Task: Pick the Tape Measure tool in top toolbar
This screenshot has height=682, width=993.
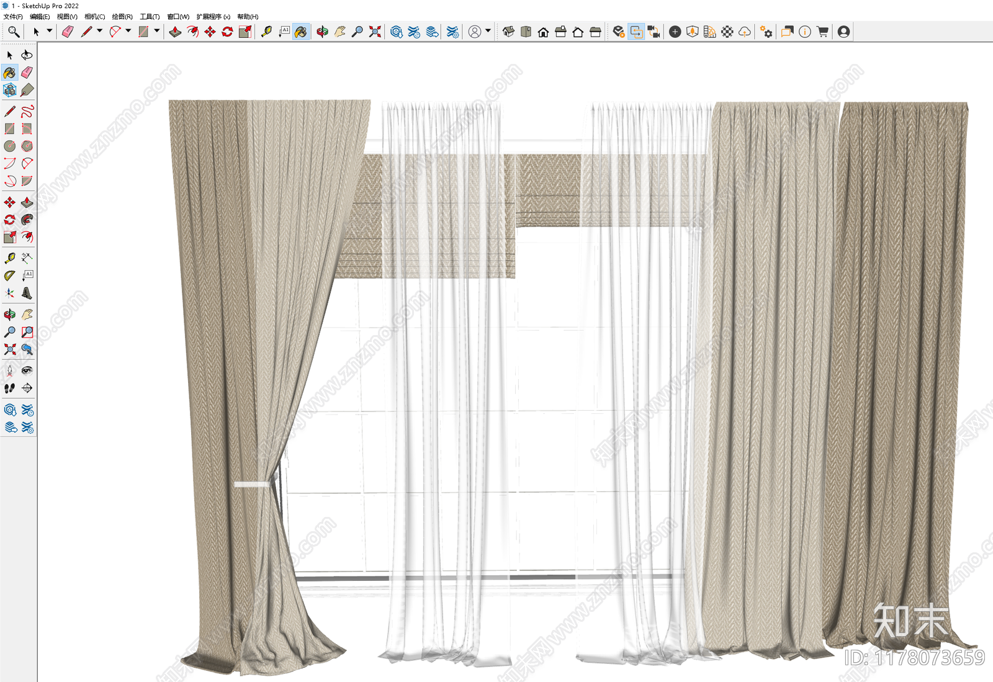Action: pyautogui.click(x=266, y=32)
